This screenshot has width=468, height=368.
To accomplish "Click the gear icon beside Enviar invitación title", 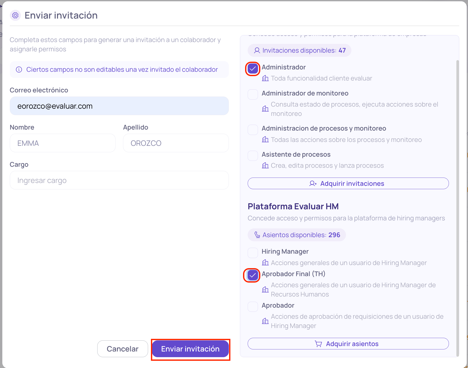I will (15, 15).
